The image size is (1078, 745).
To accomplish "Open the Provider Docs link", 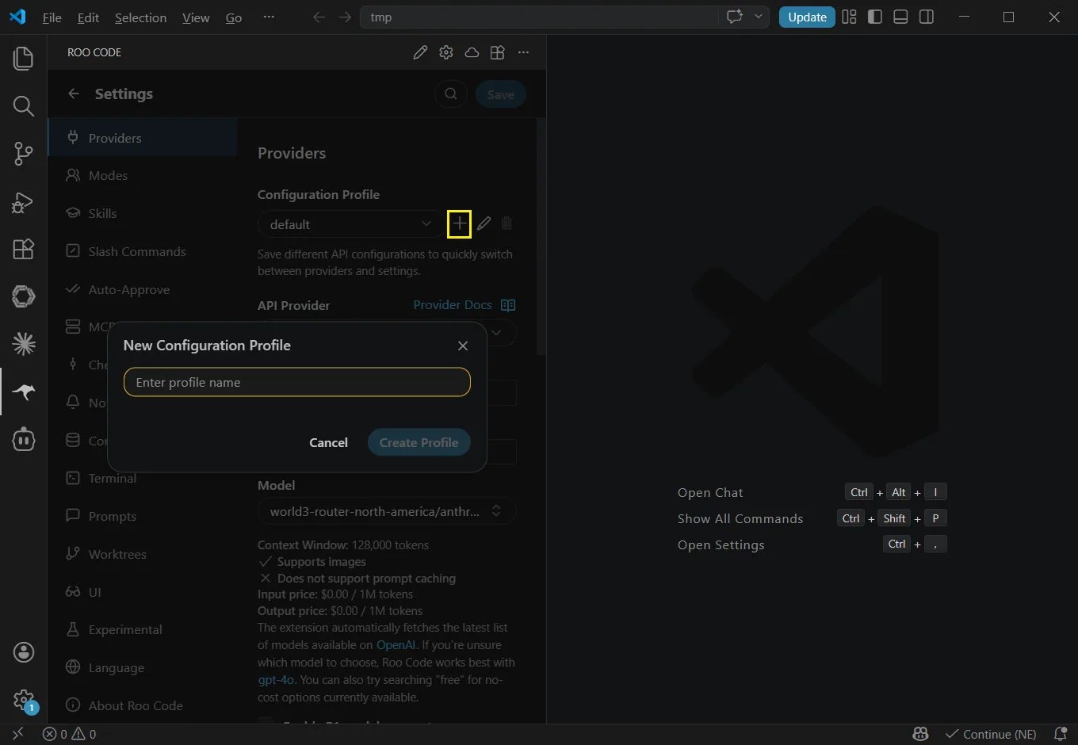I will pos(453,305).
